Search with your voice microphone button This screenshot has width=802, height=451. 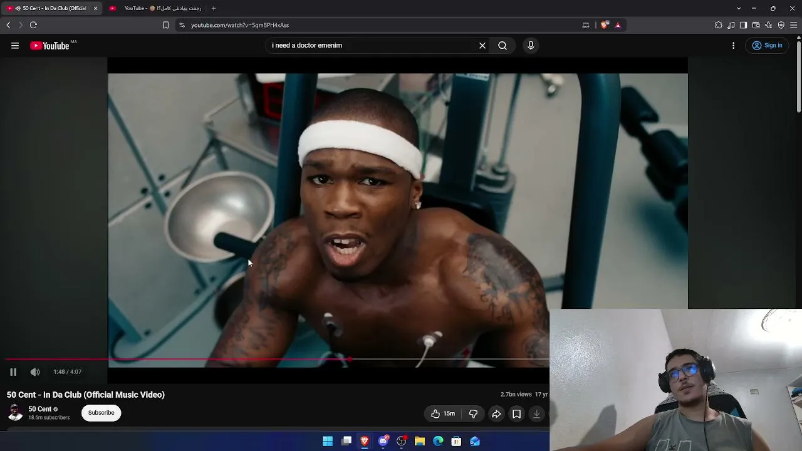(x=531, y=46)
